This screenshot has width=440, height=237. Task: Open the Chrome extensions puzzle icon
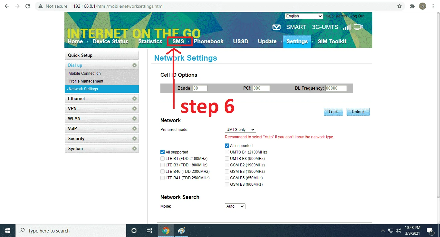click(412, 6)
